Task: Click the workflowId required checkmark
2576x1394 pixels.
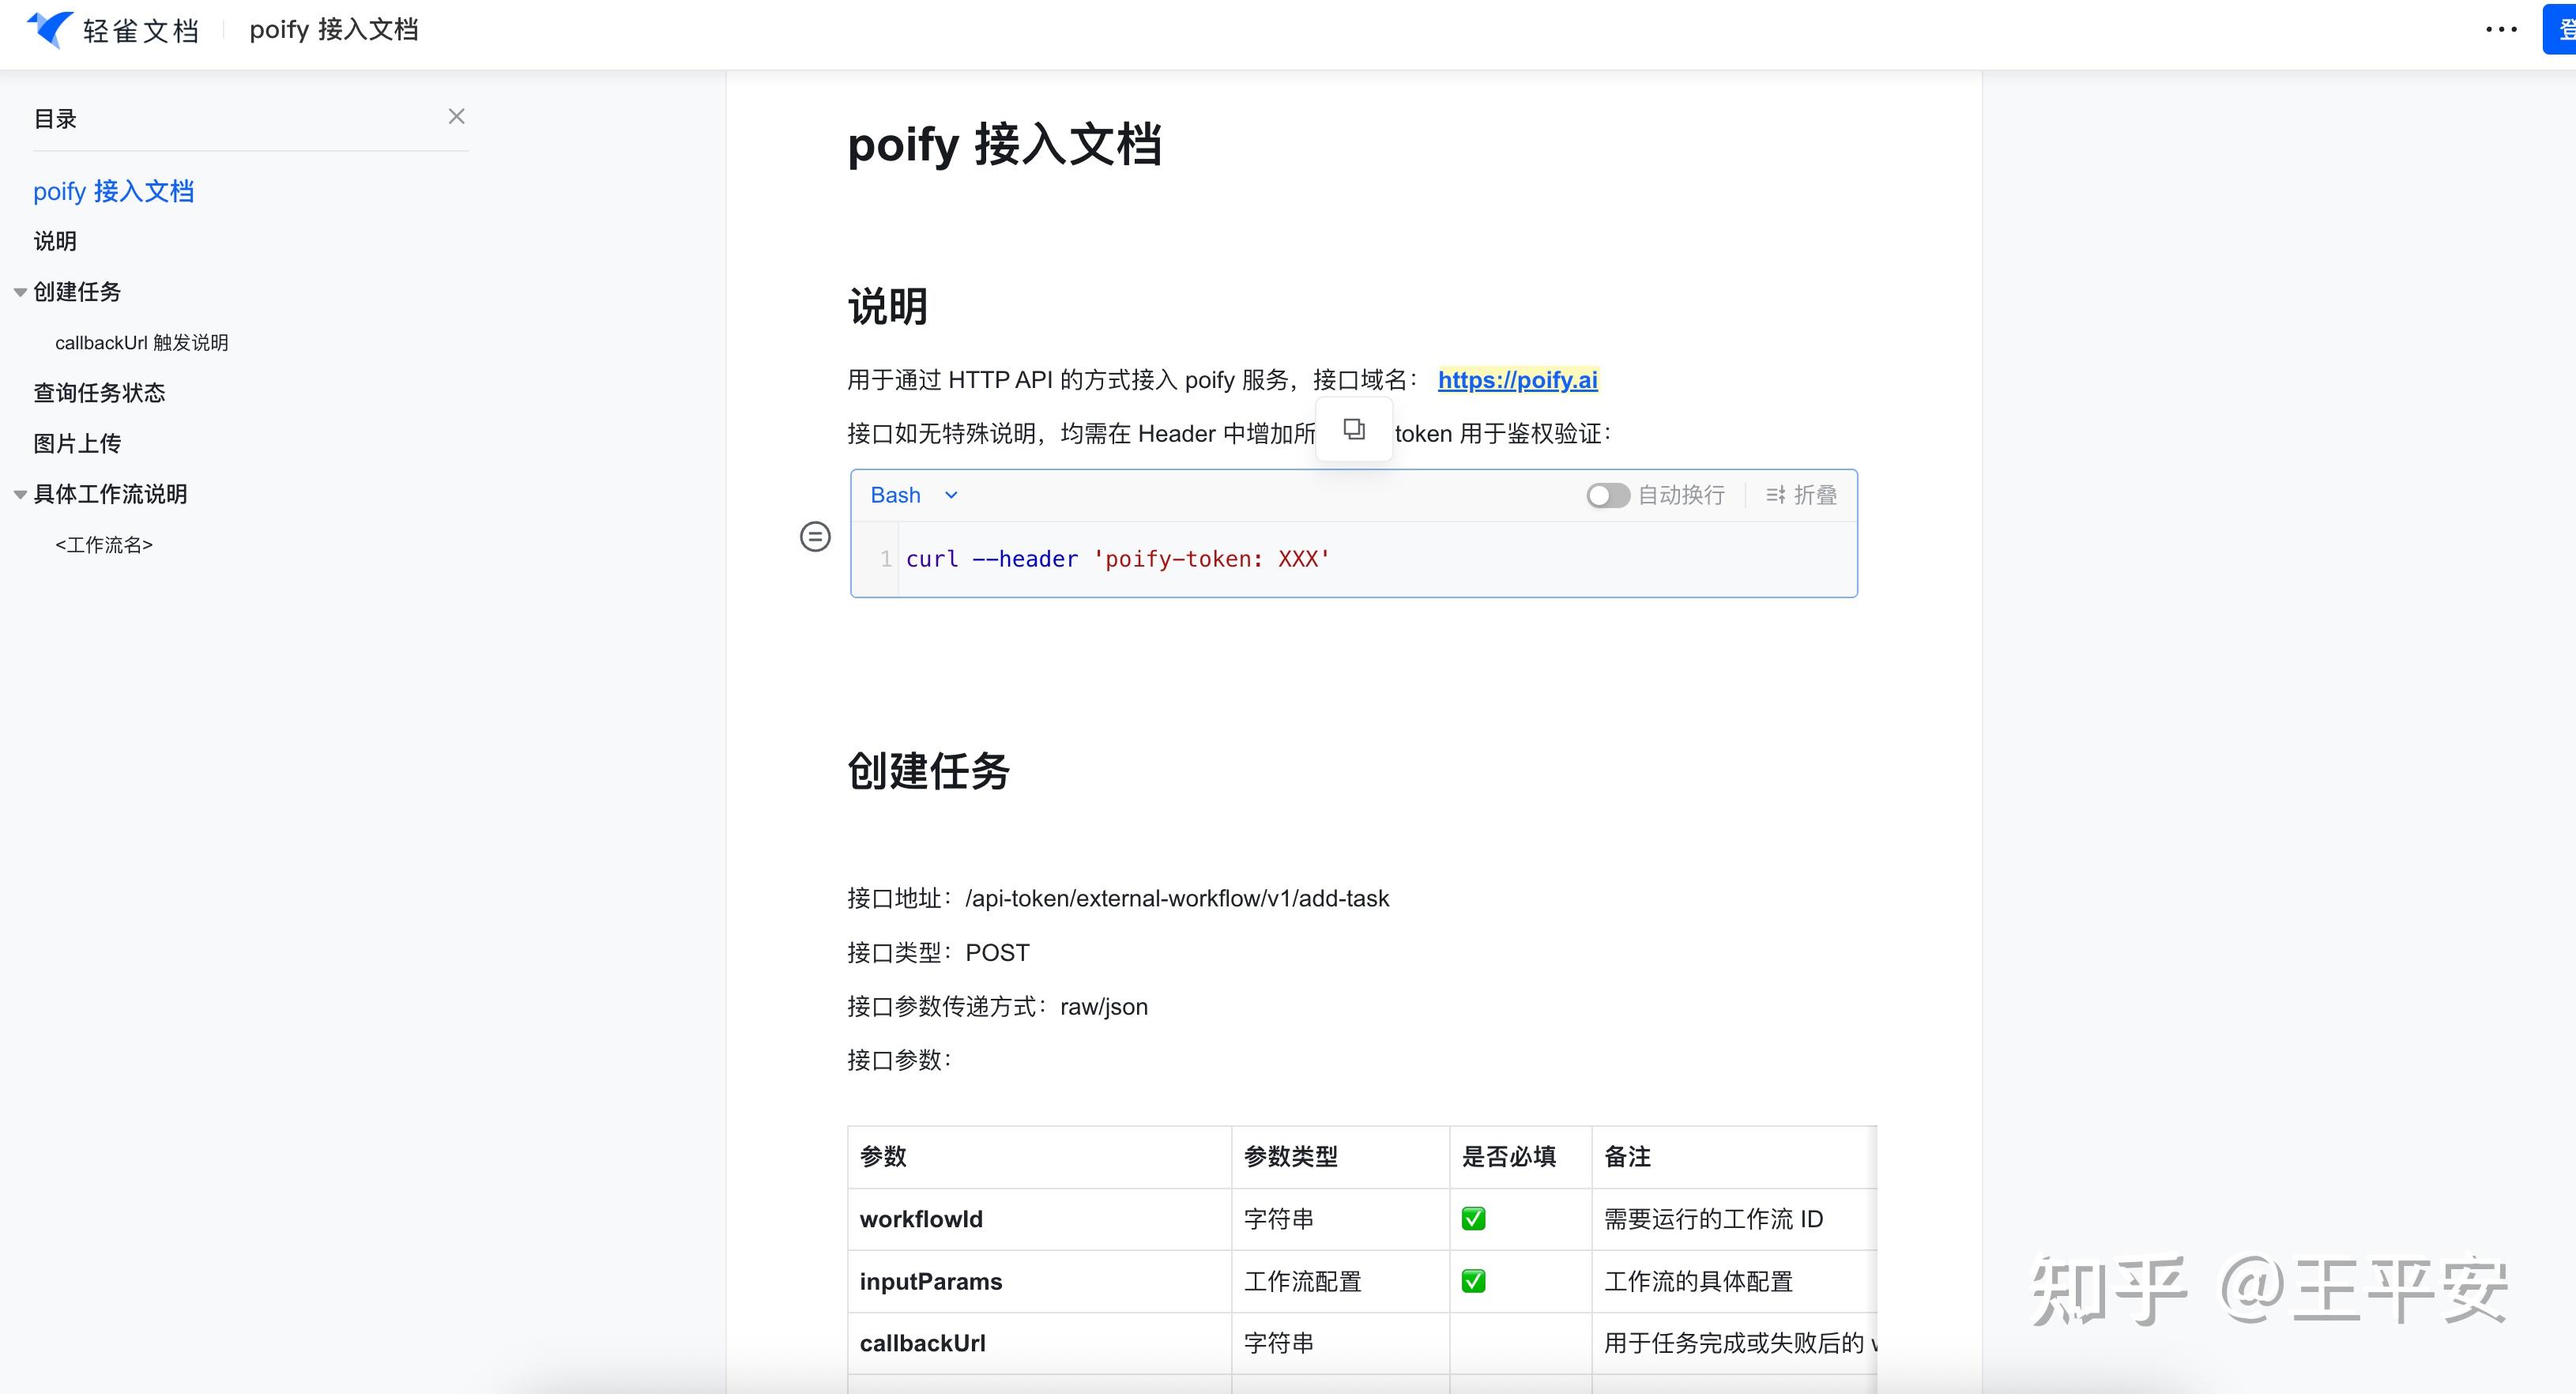Action: click(x=1474, y=1218)
